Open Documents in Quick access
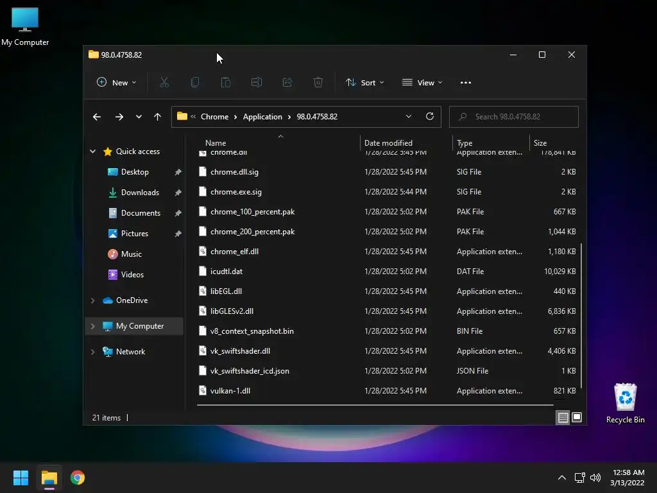657x493 pixels. point(141,213)
